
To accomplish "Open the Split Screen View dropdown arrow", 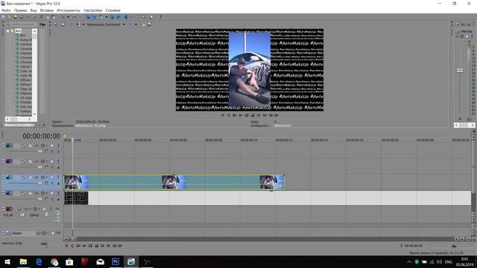I will [x=83, y=25].
